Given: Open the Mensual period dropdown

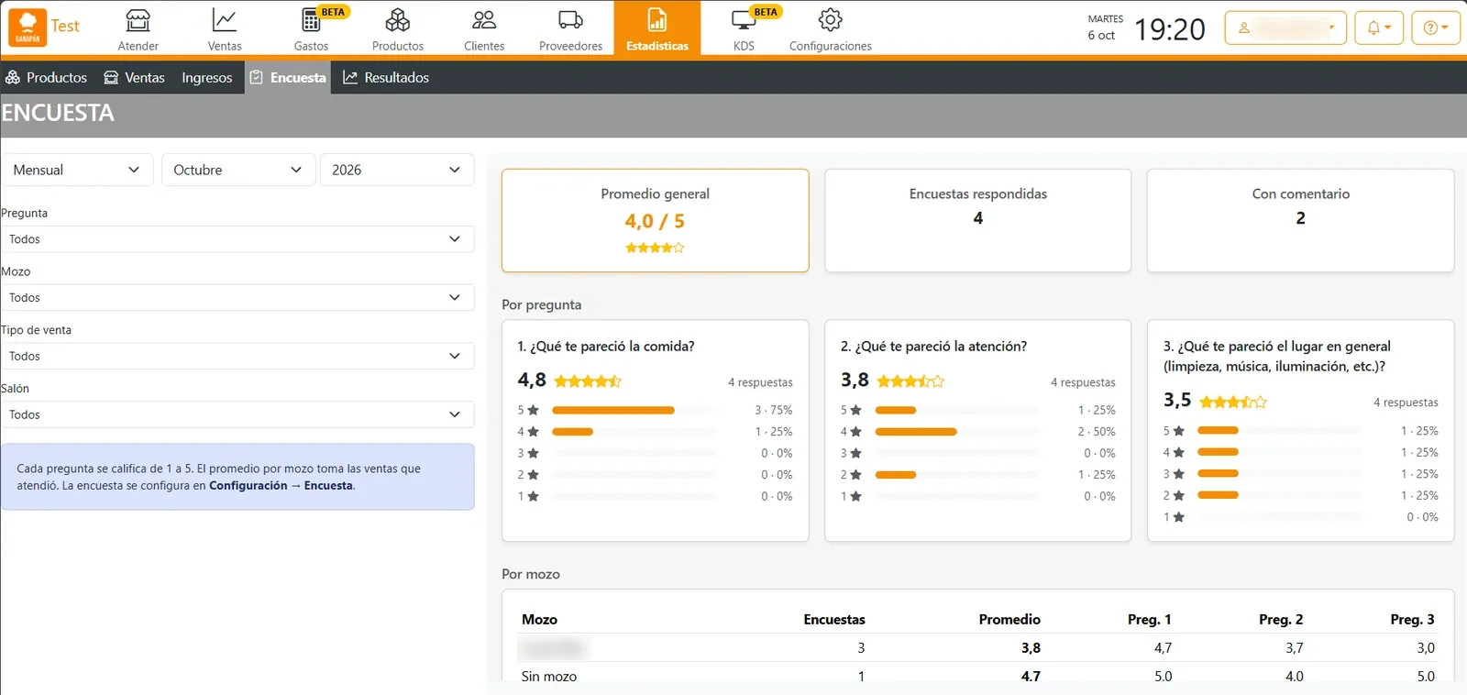Looking at the screenshot, I should (77, 170).
